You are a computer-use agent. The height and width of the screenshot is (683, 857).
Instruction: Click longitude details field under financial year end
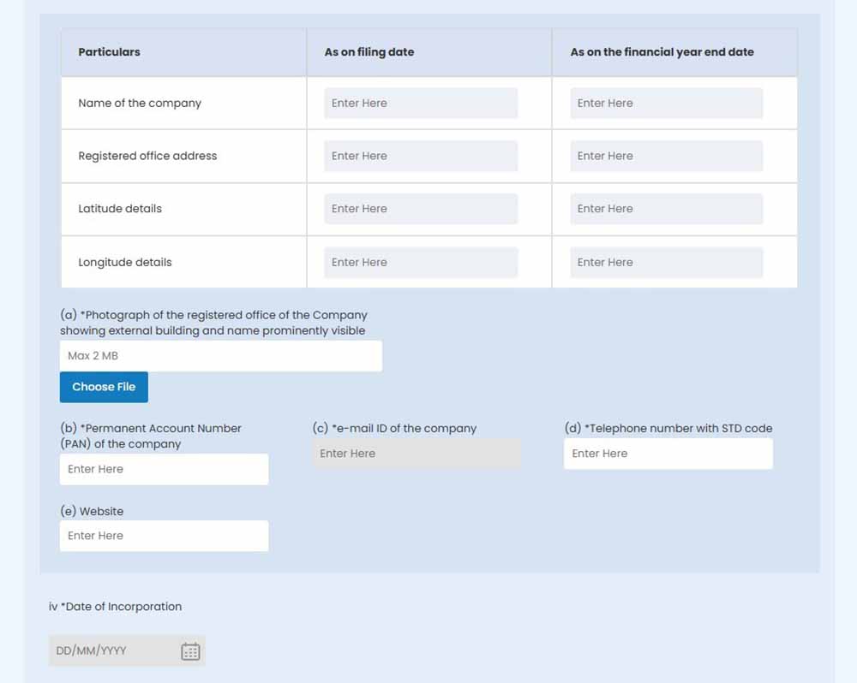[x=666, y=263]
